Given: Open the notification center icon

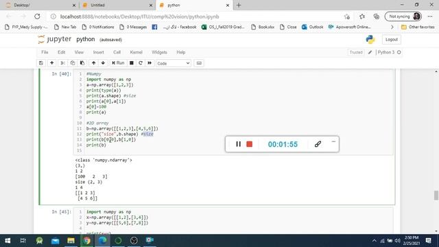Looking at the screenshot, I should [428, 240].
